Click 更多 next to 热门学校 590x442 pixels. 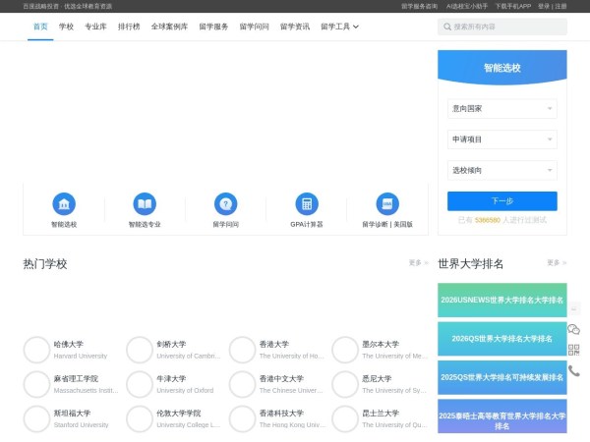coord(418,263)
